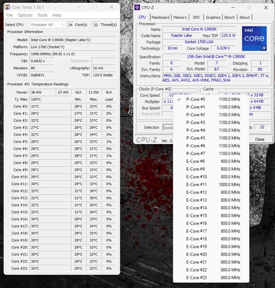Viewport: 275px width, 288px height.
Task: Click the Instructions list in CPU-Z
Action: [x=216, y=78]
